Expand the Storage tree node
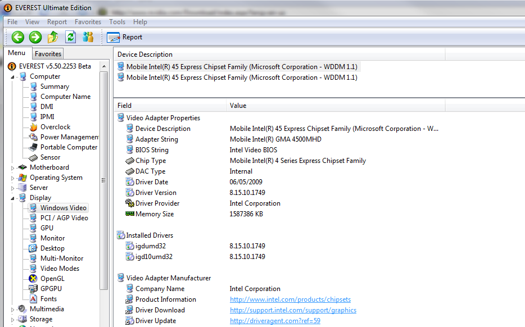525x327 pixels. (x=13, y=320)
